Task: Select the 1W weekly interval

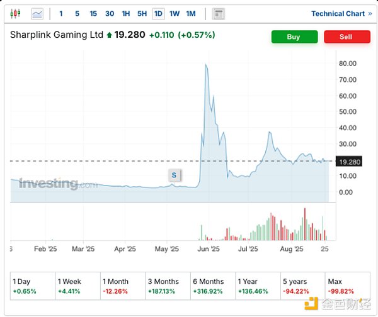Action: 175,13
